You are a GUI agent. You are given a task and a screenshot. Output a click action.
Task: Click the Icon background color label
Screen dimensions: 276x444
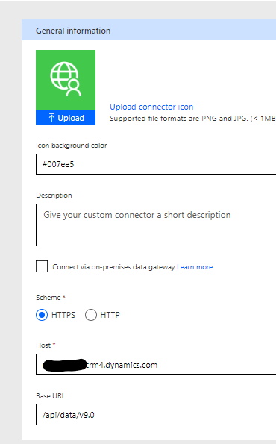click(x=72, y=146)
